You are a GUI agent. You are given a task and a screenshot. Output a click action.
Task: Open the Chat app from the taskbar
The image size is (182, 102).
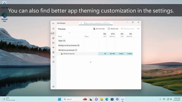(96, 99)
